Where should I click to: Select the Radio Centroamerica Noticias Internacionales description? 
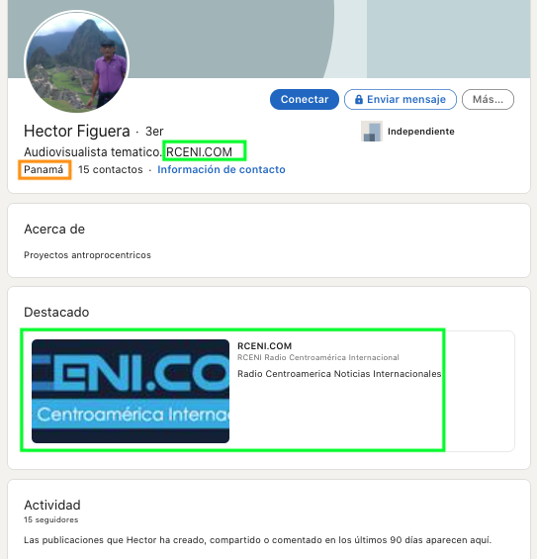tap(339, 374)
